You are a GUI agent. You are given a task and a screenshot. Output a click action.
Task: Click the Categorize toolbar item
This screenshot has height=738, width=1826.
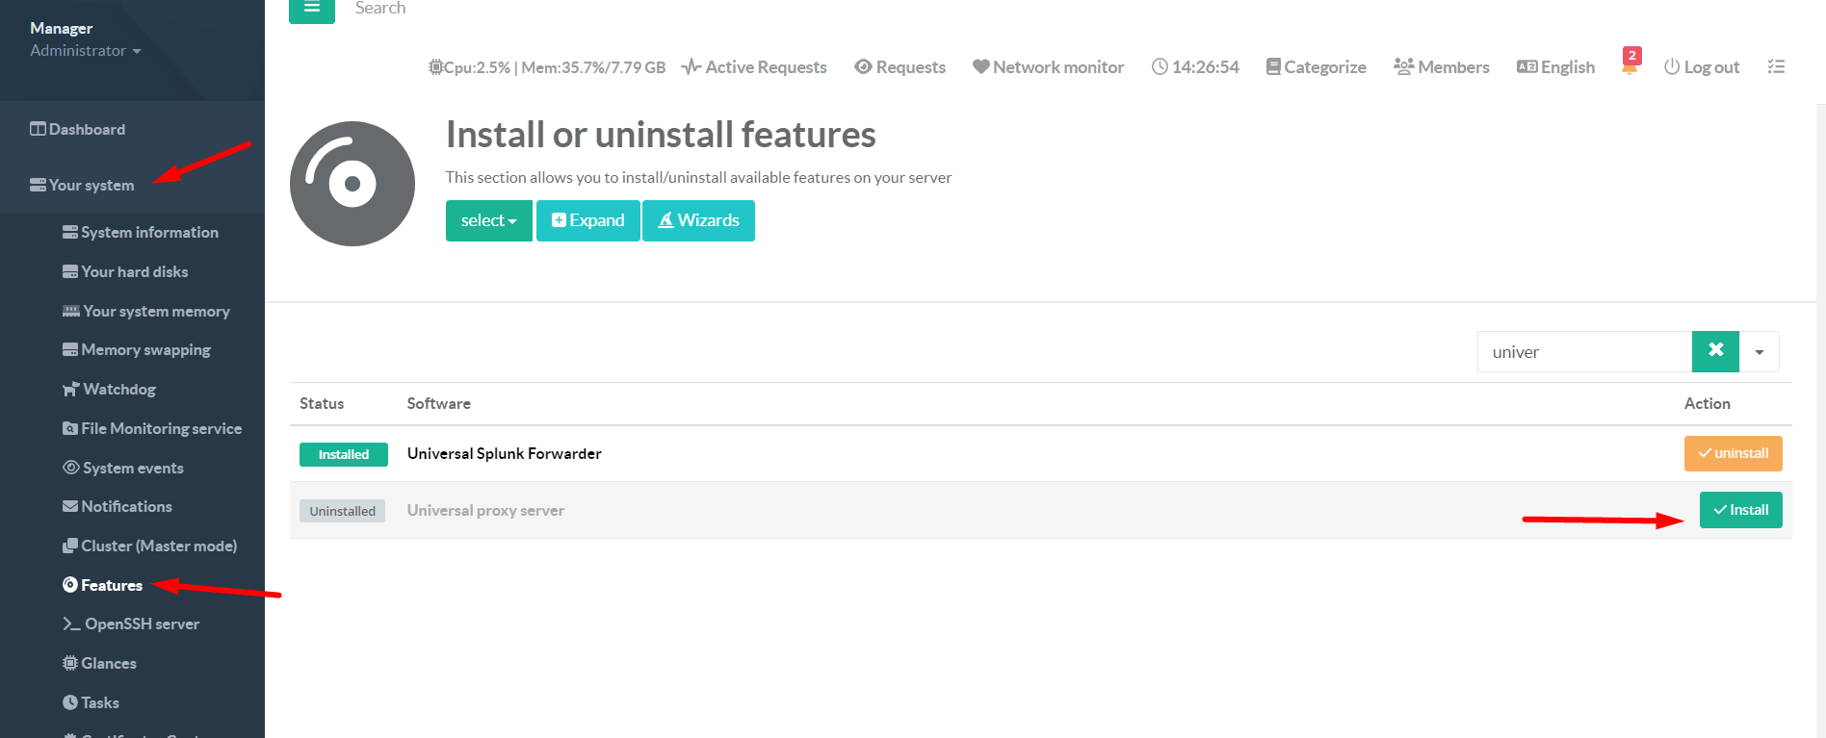coord(1316,67)
